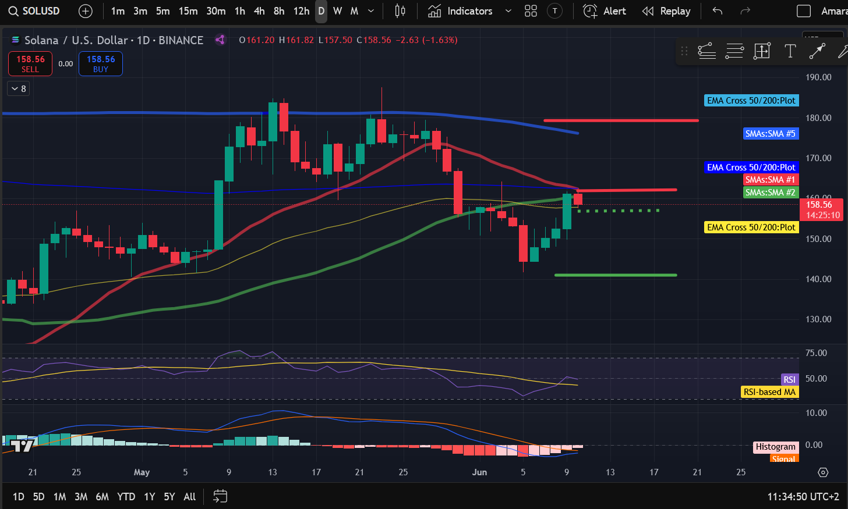Set the date range to 1Y
Viewport: 848px width, 509px height.
[150, 497]
